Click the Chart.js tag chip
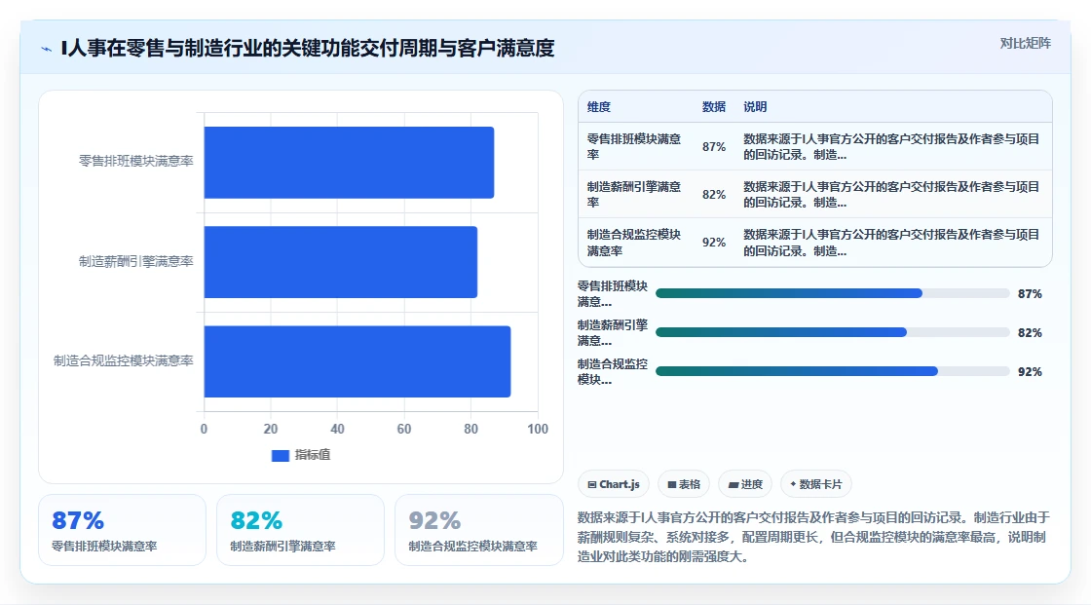This screenshot has width=1091, height=605. 614,484
